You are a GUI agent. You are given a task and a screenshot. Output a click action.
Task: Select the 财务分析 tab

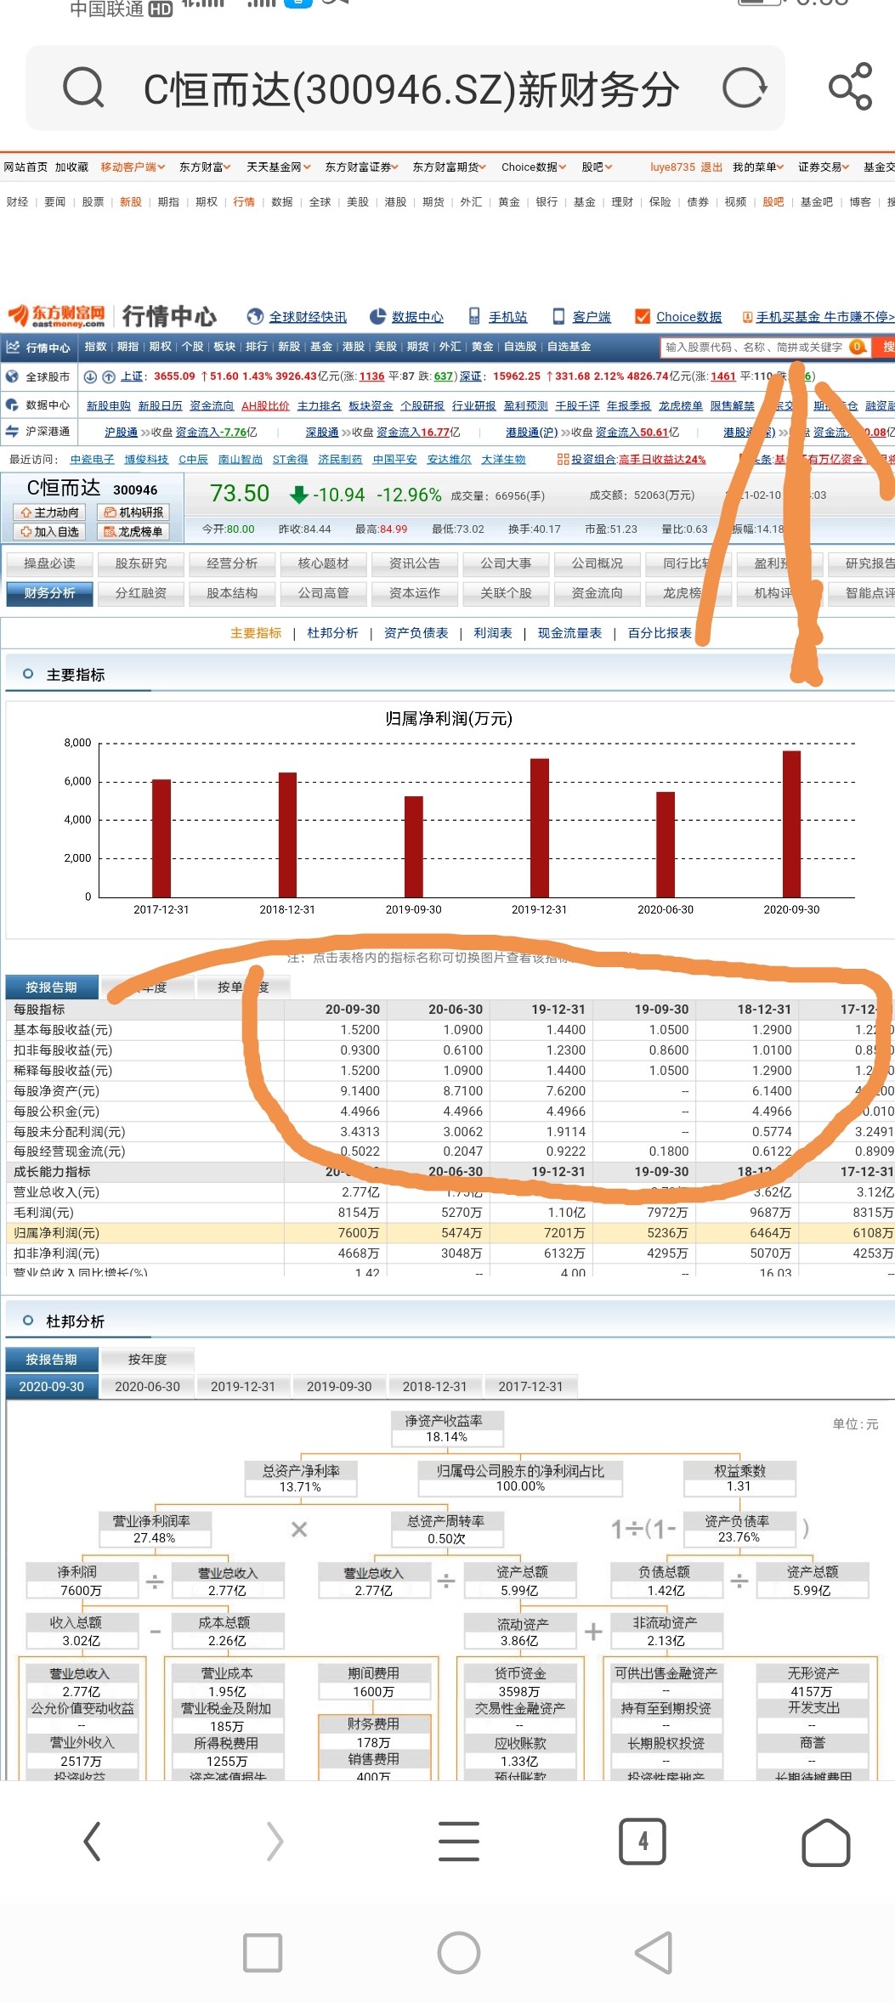(49, 593)
